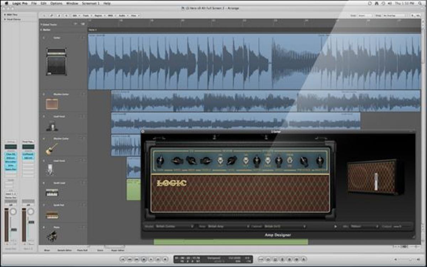This screenshot has width=427, height=267.
Task: Click the Treble knob on the amp
Action: coord(206,161)
